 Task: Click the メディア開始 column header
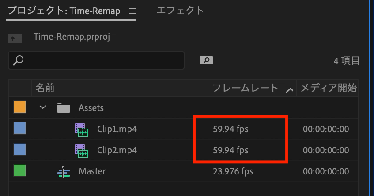click(x=328, y=88)
